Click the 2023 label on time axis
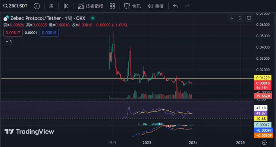Screen dimensions: 276x147 147,143
